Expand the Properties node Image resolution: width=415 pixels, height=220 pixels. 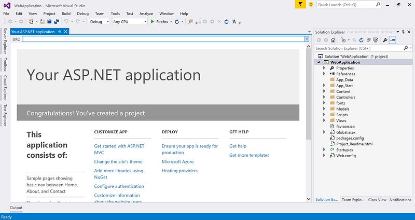coord(324,68)
